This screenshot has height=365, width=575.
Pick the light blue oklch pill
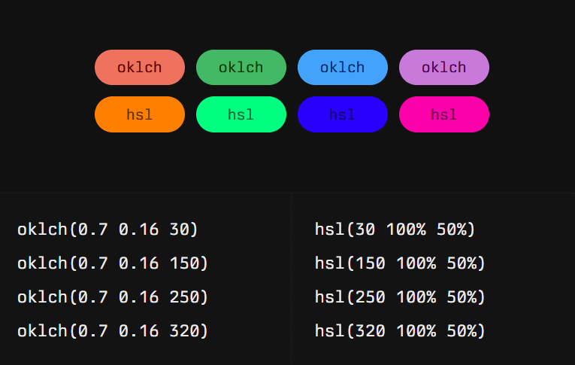tap(343, 68)
